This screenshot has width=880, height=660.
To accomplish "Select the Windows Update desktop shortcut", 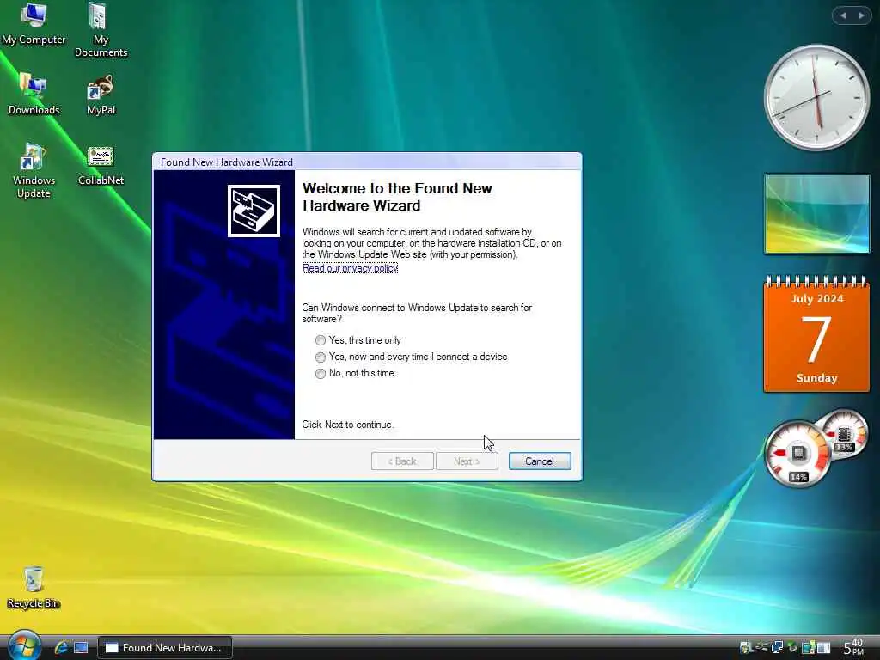I will click(34, 170).
